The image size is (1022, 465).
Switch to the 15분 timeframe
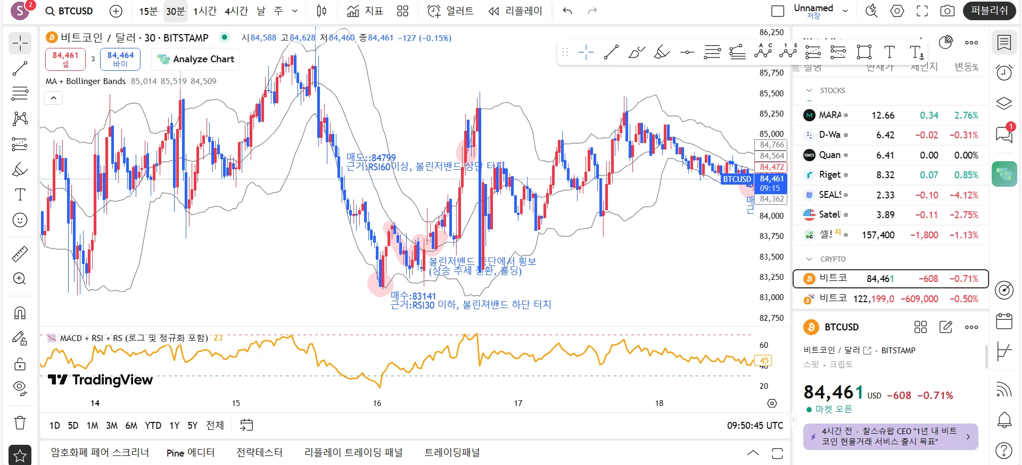pyautogui.click(x=149, y=11)
